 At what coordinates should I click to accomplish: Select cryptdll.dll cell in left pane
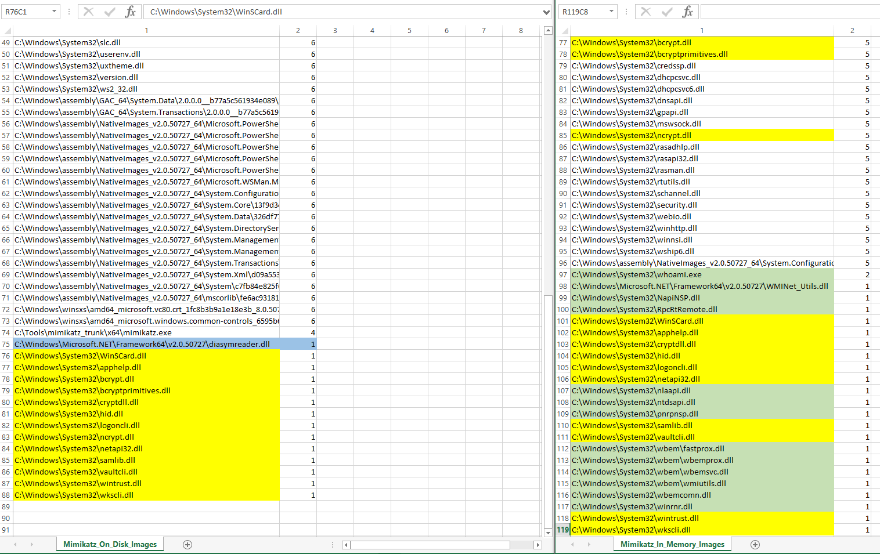click(x=146, y=402)
